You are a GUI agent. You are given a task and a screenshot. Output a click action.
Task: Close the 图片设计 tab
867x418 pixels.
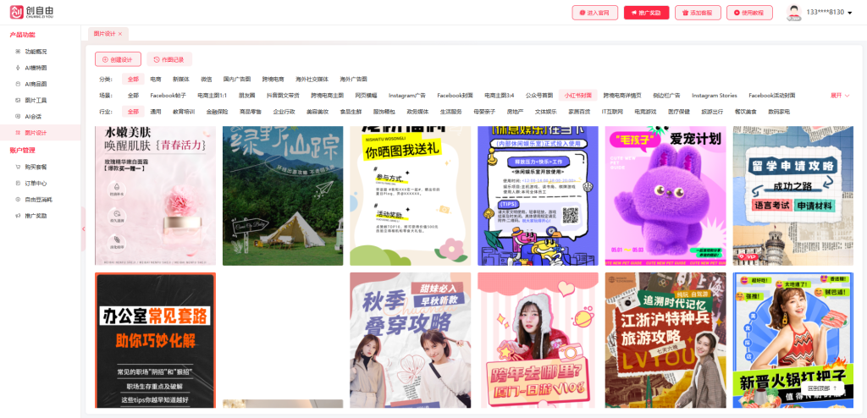pyautogui.click(x=120, y=33)
